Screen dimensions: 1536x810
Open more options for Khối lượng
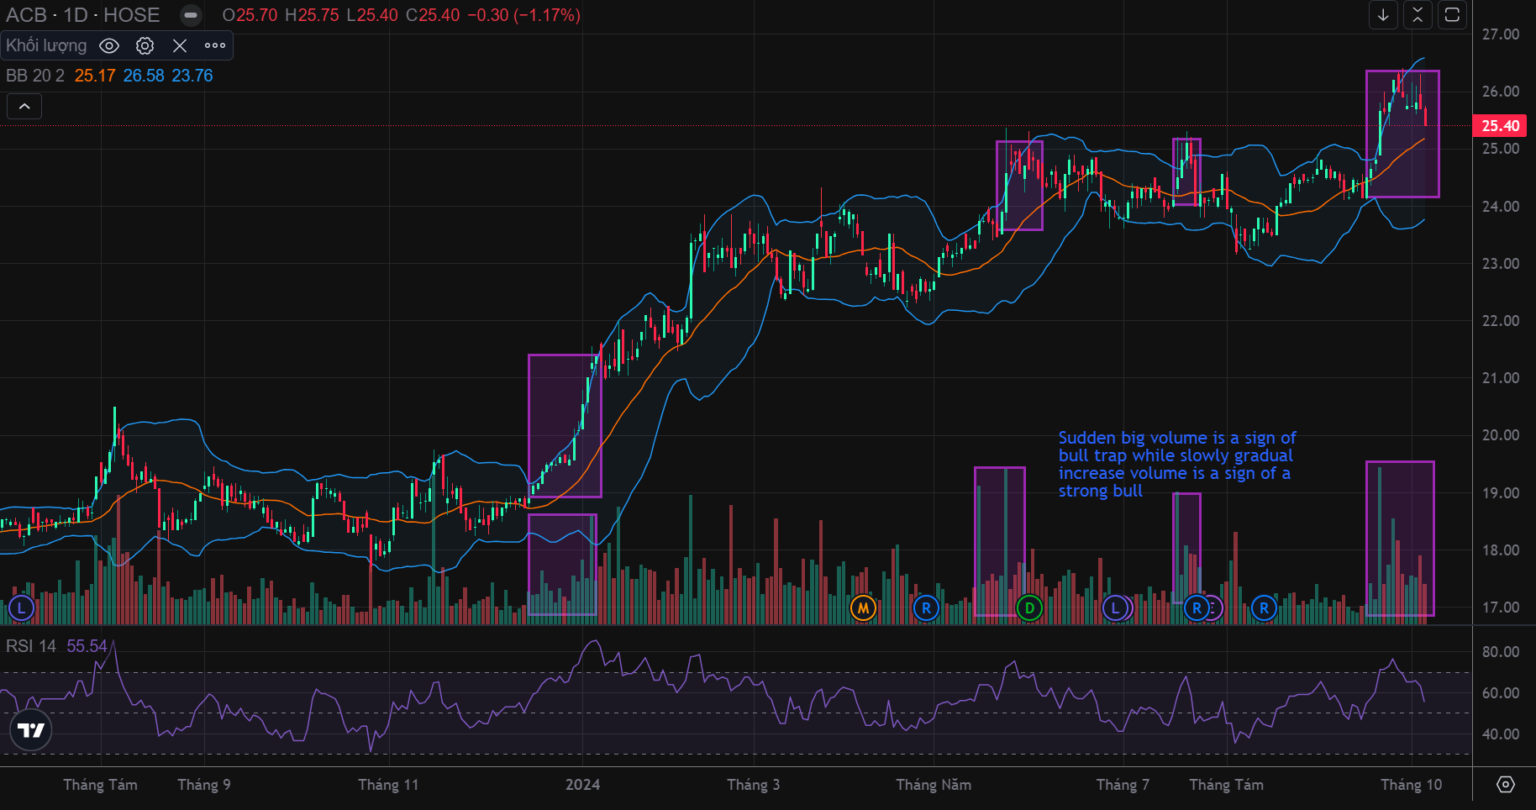(215, 45)
